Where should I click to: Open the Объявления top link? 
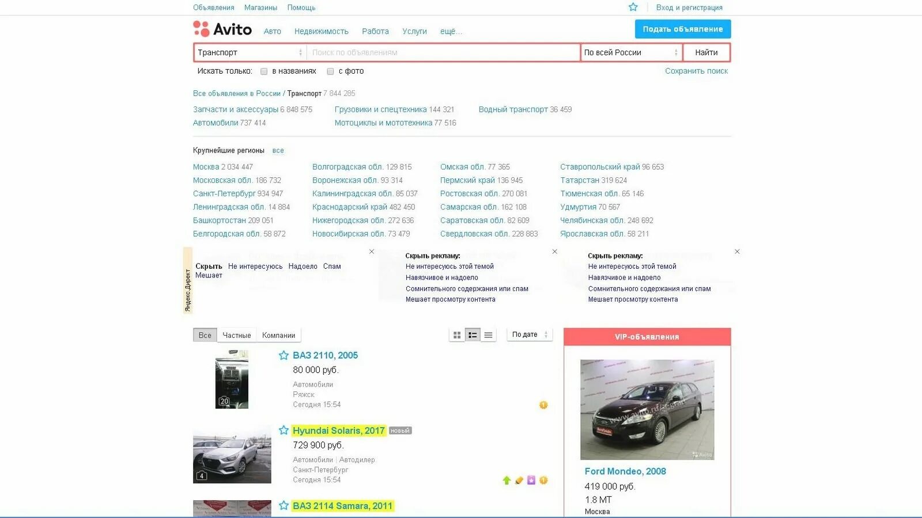(214, 7)
